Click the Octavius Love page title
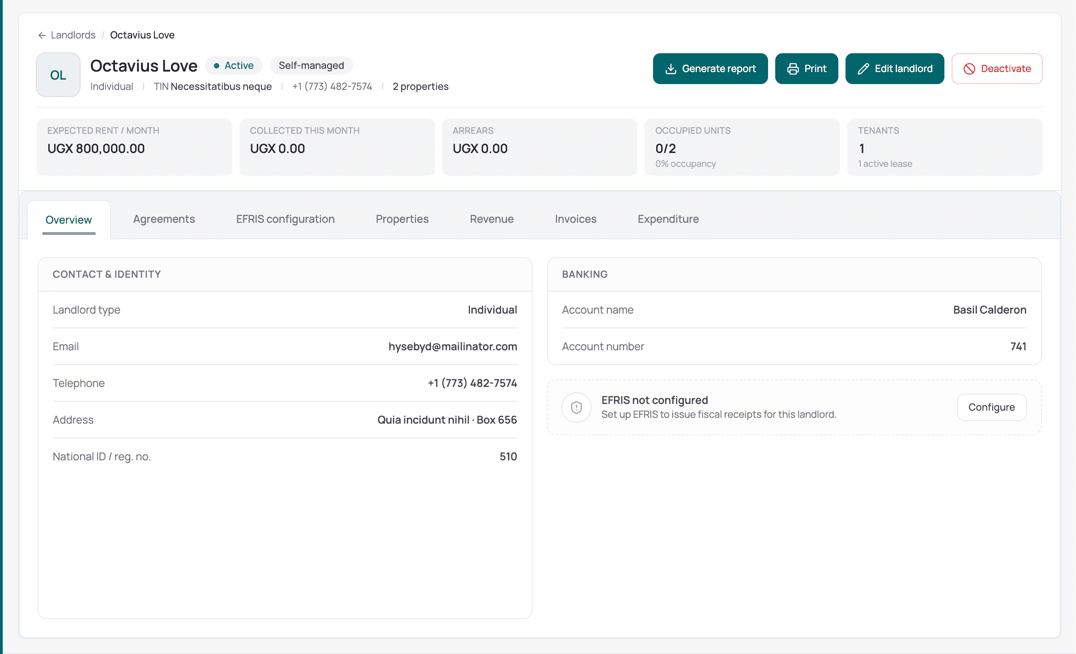The width and height of the screenshot is (1076, 654). [x=144, y=66]
